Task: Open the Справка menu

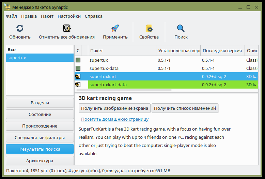Action: (x=94, y=16)
